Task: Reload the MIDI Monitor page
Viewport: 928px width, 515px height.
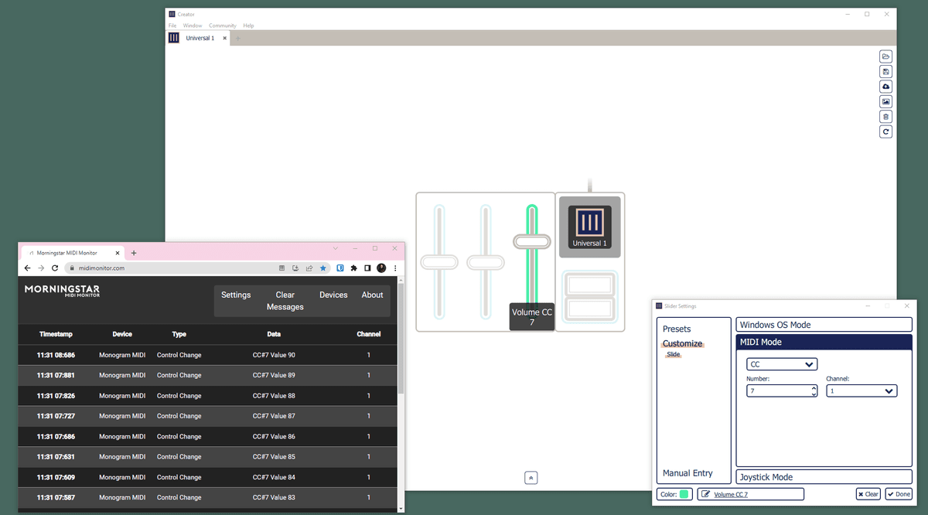Action: 55,268
